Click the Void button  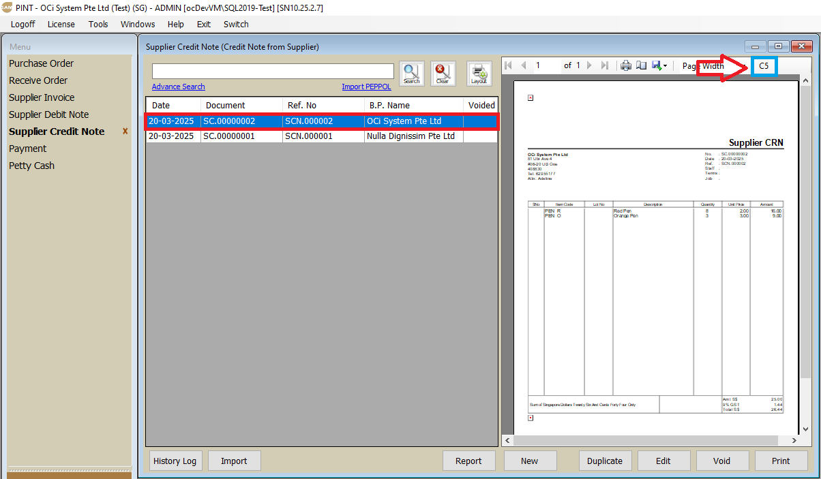[x=721, y=461]
